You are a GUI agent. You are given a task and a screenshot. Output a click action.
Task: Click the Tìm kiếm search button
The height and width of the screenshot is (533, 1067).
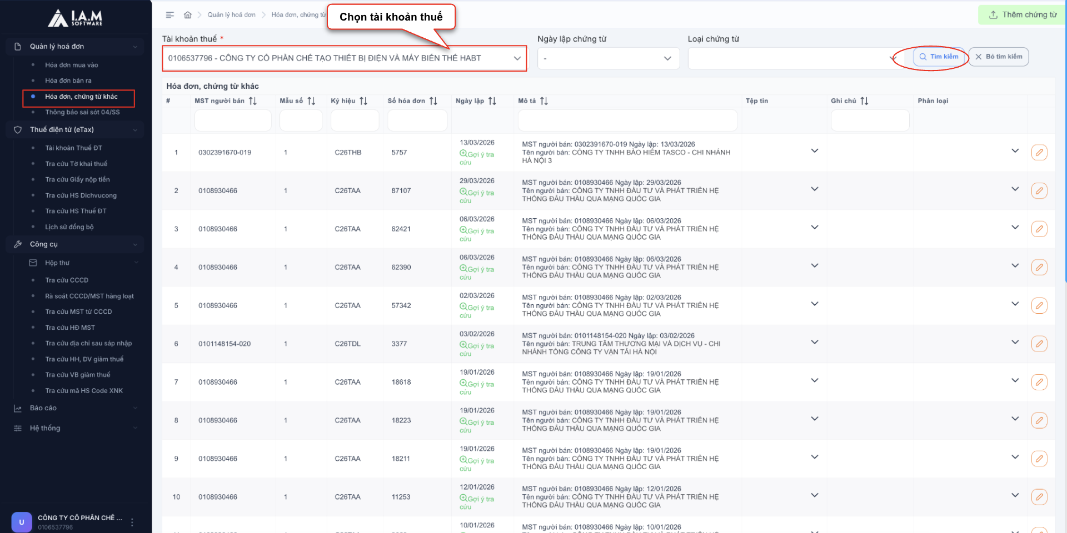tap(939, 57)
